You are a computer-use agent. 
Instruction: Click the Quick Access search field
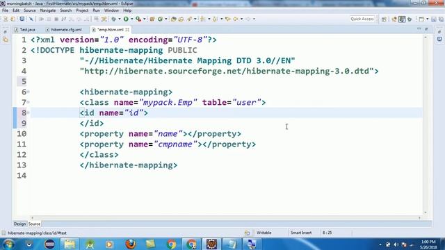[362, 19]
